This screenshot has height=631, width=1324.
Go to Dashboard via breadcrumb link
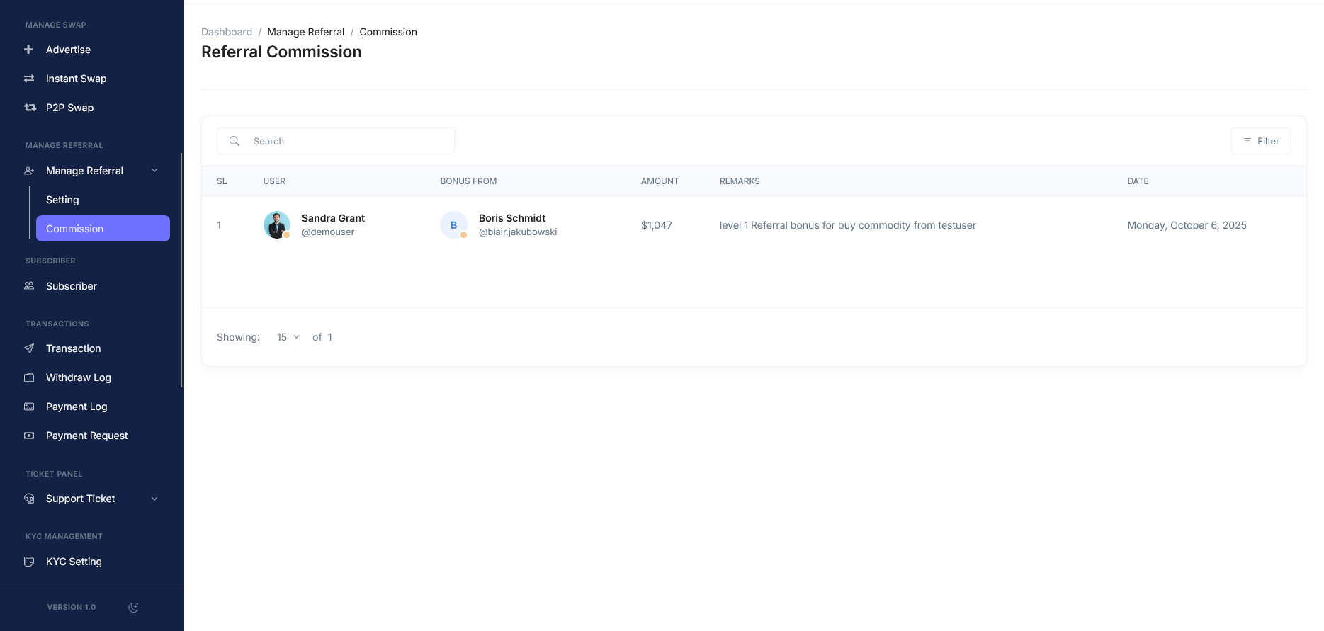(227, 32)
